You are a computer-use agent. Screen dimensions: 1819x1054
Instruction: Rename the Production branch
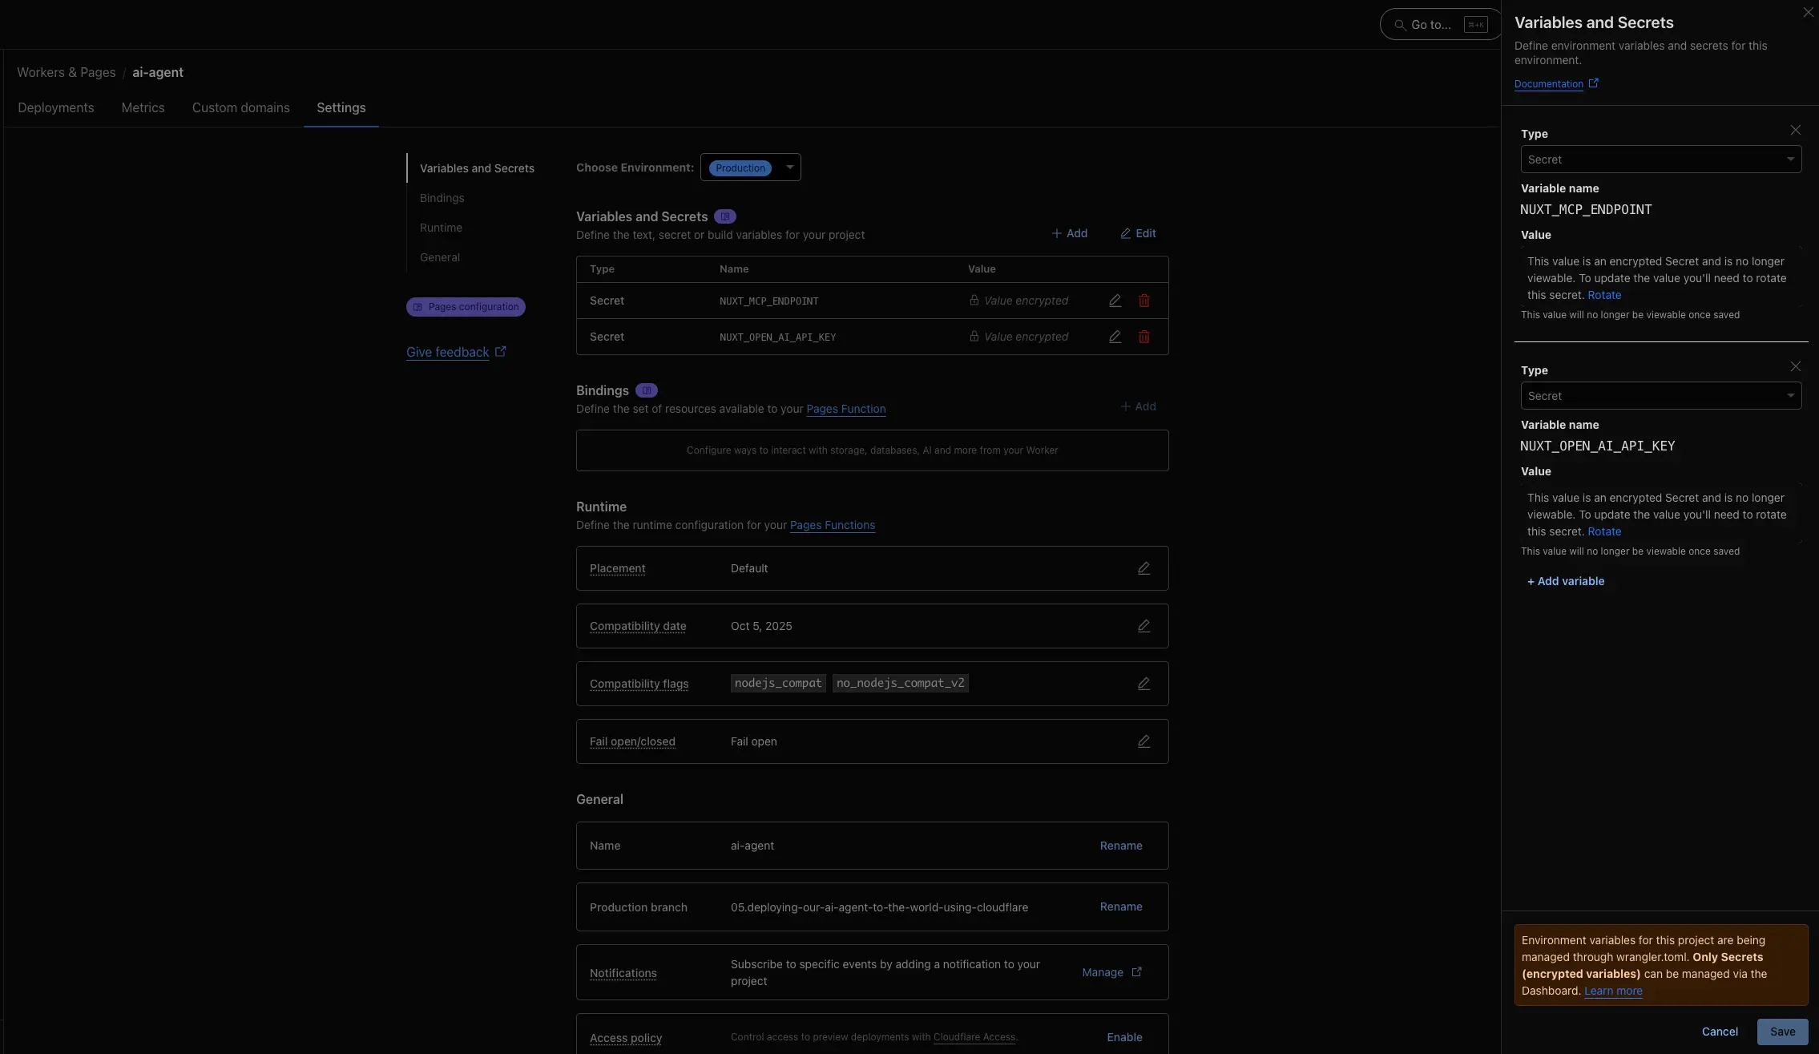pos(1120,907)
